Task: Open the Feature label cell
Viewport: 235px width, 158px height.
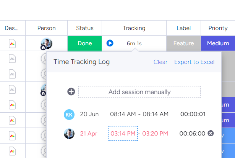Action: (x=183, y=43)
